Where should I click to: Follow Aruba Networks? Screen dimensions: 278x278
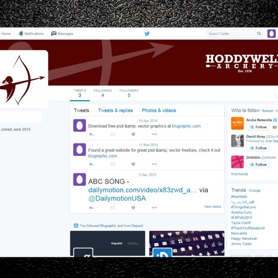[x=258, y=127]
